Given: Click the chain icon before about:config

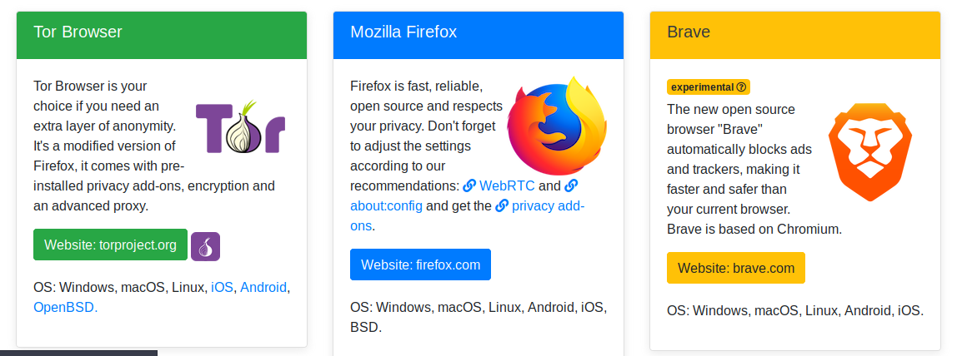Looking at the screenshot, I should 571,185.
